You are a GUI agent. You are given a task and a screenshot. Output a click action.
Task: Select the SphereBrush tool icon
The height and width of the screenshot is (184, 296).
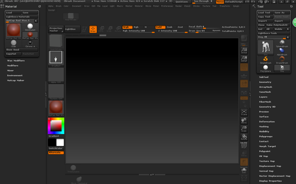click(282, 43)
